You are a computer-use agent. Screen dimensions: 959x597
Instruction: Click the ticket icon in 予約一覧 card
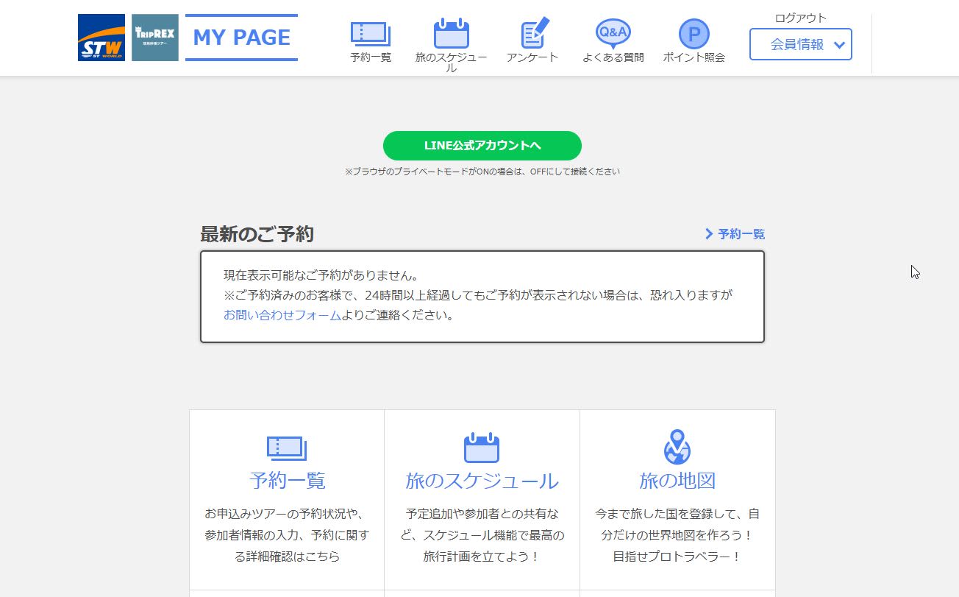287,448
